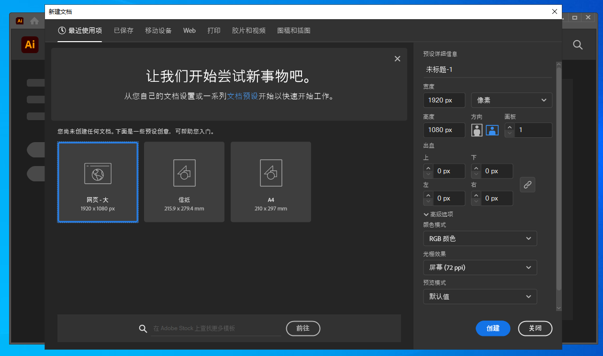
Task: Increase right bleed 右 value
Action: [476, 195]
